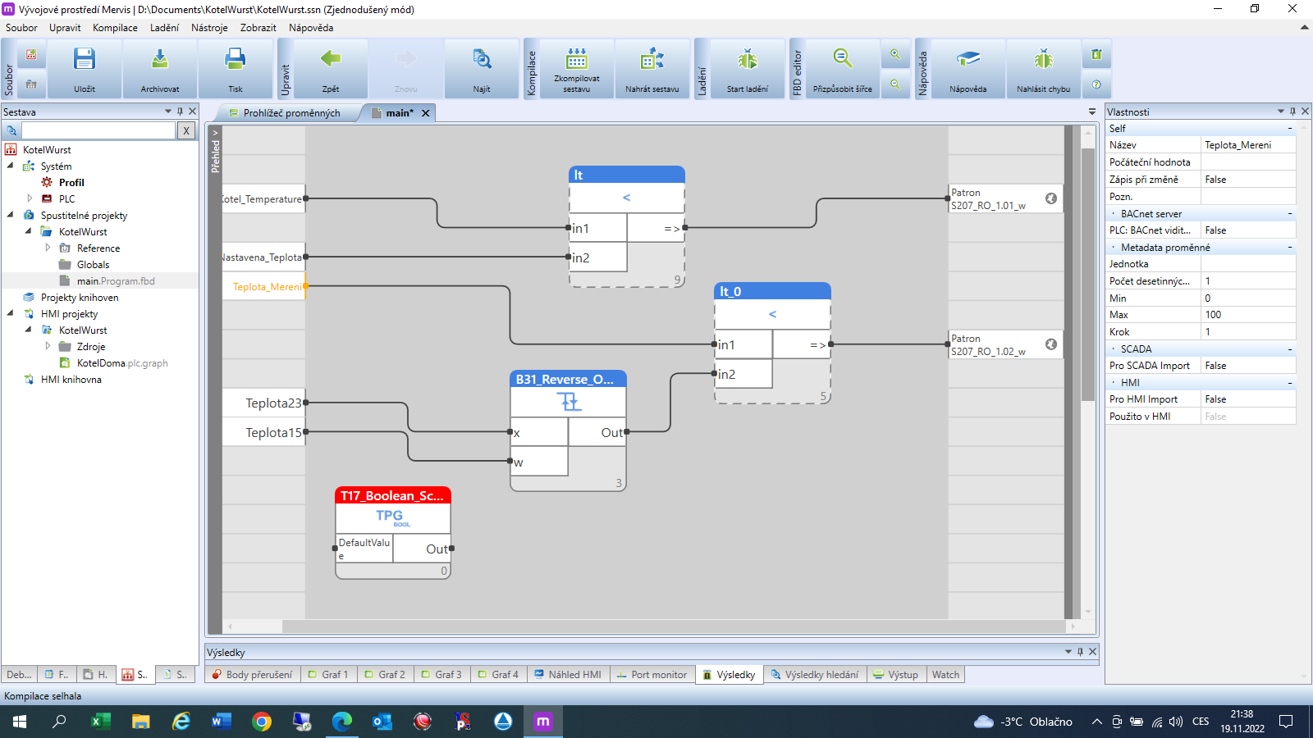Open the Najít search tool
Image resolution: width=1313 pixels, height=738 pixels.
pyautogui.click(x=482, y=60)
